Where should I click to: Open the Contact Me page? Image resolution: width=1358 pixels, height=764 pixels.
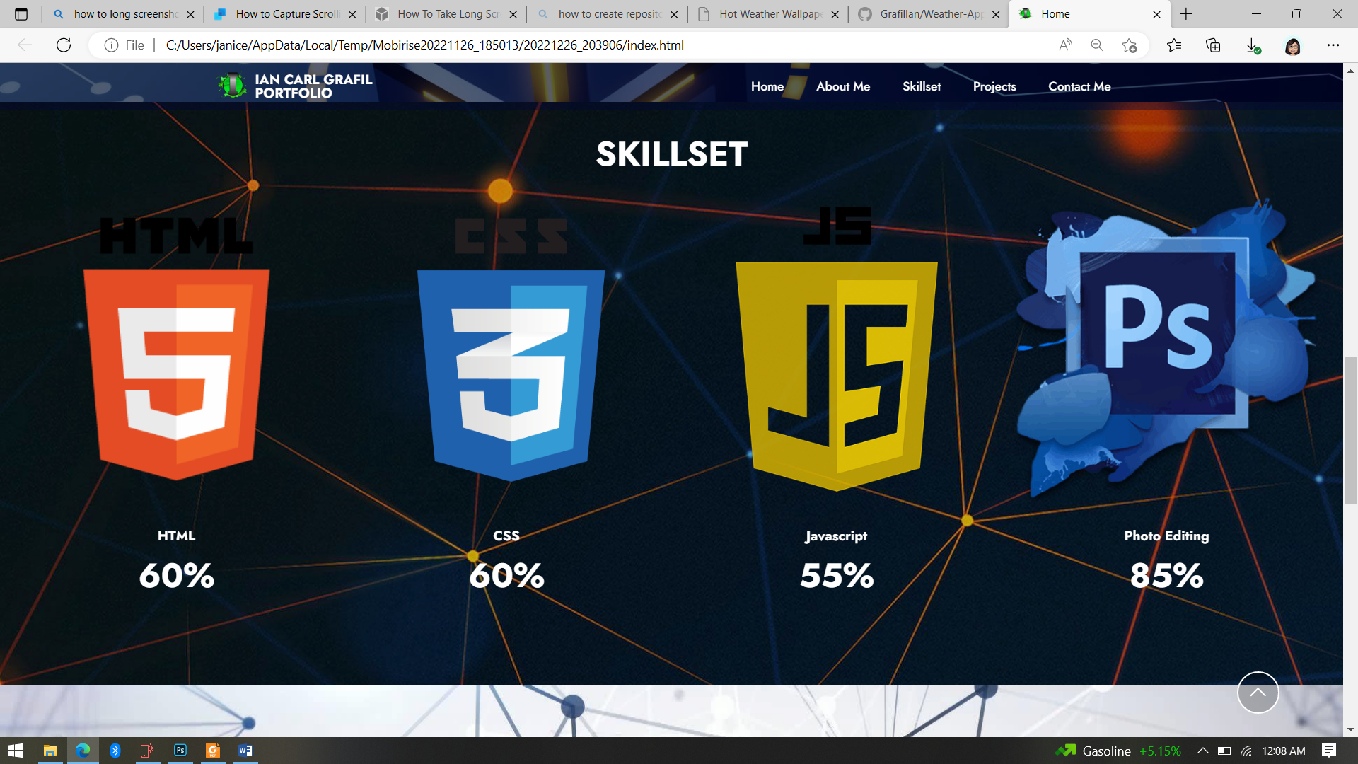[x=1079, y=86]
